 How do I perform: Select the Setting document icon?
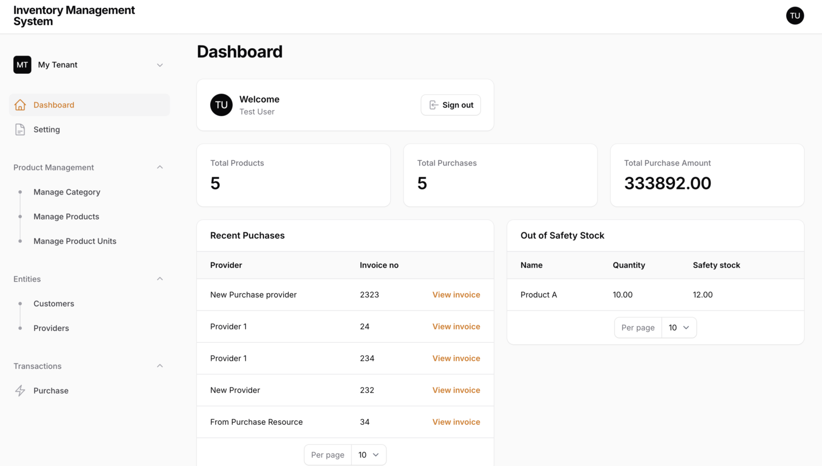[x=20, y=129]
